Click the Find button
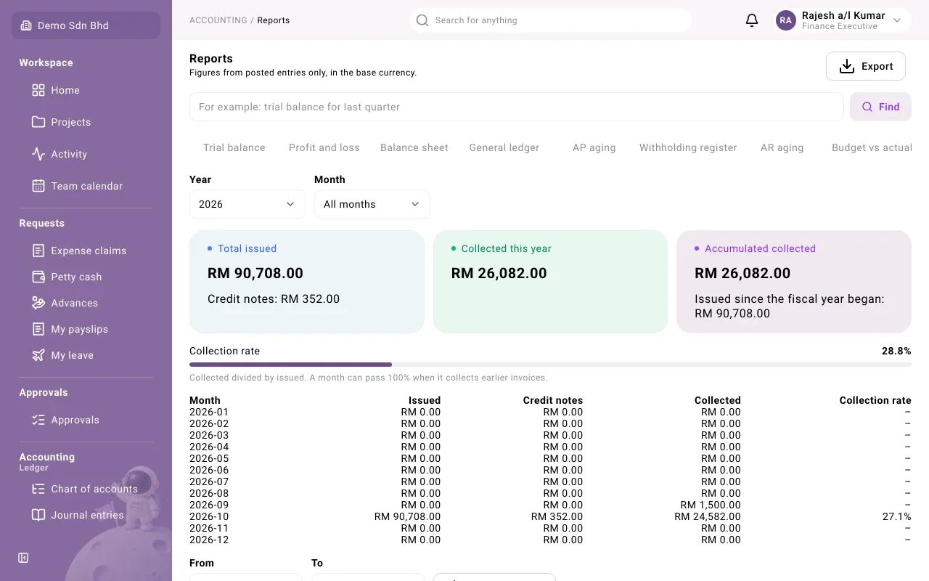Image resolution: width=929 pixels, height=581 pixels. 880,107
